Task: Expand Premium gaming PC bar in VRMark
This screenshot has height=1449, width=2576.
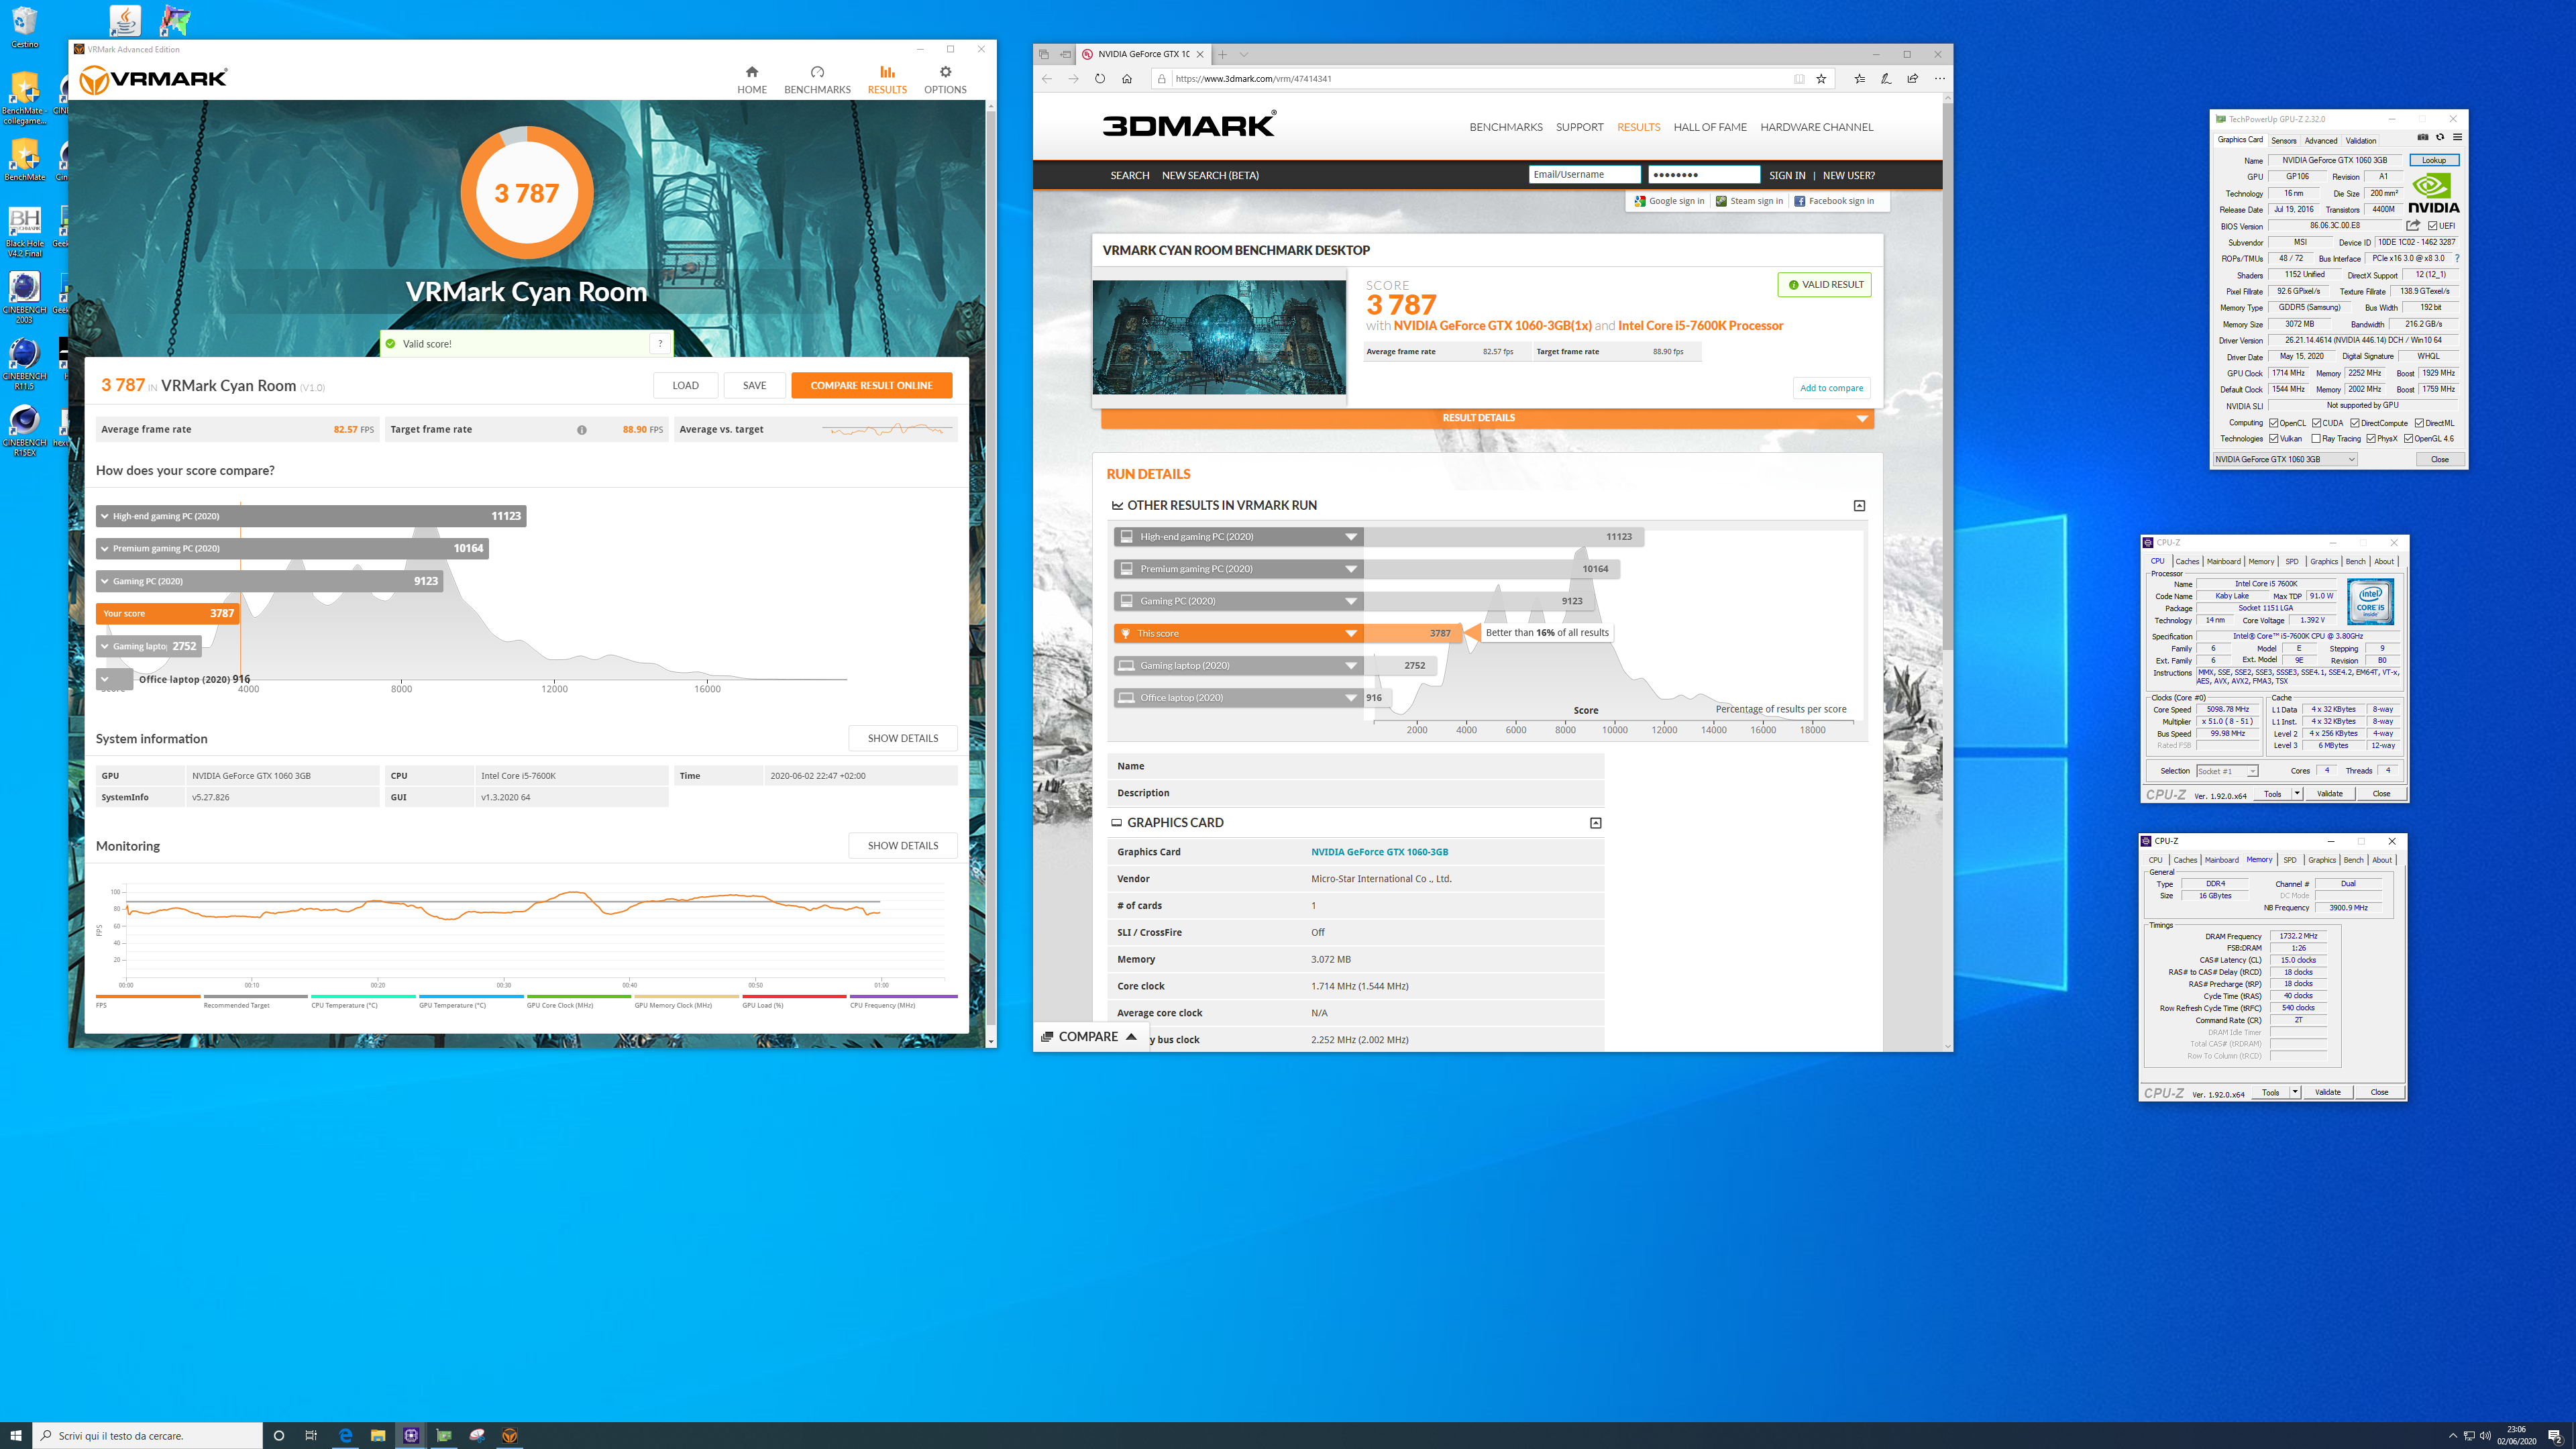Action: coord(292,548)
